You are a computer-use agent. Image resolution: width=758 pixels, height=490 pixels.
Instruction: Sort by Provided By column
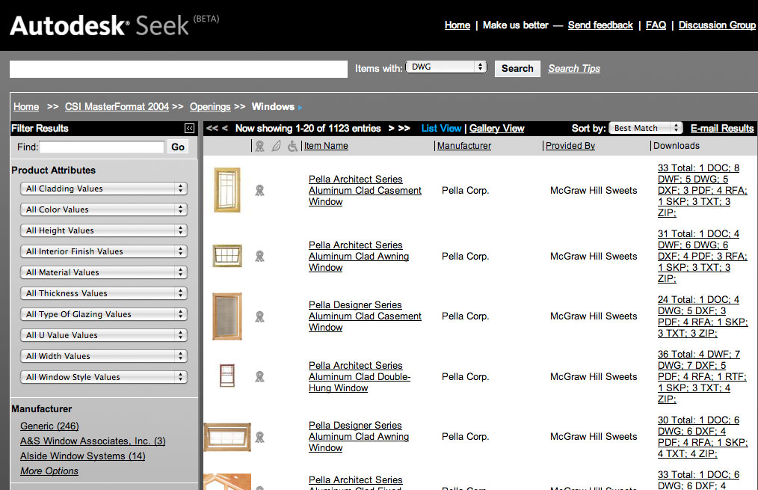(570, 146)
